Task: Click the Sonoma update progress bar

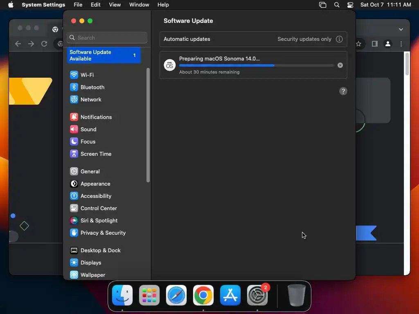Action: pyautogui.click(x=256, y=65)
